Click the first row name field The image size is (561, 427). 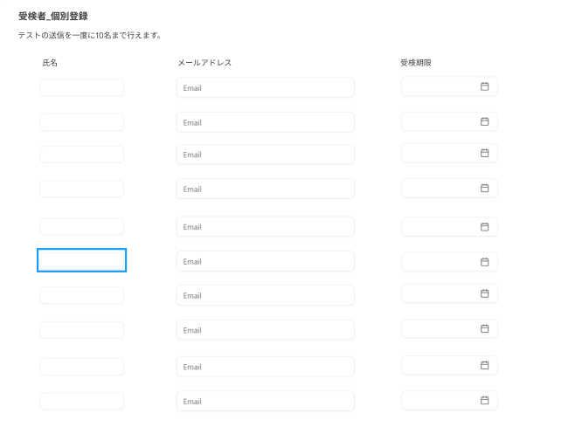click(x=81, y=87)
